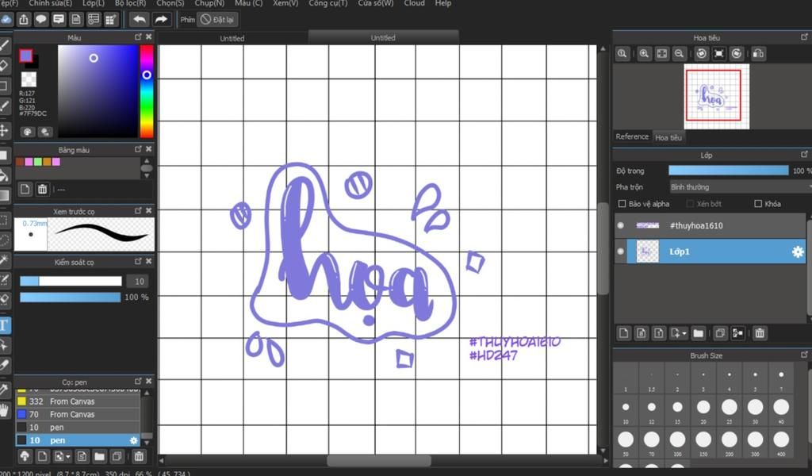The height and width of the screenshot is (476, 812).
Task: Hide the Lớp1 layer
Action: [620, 251]
